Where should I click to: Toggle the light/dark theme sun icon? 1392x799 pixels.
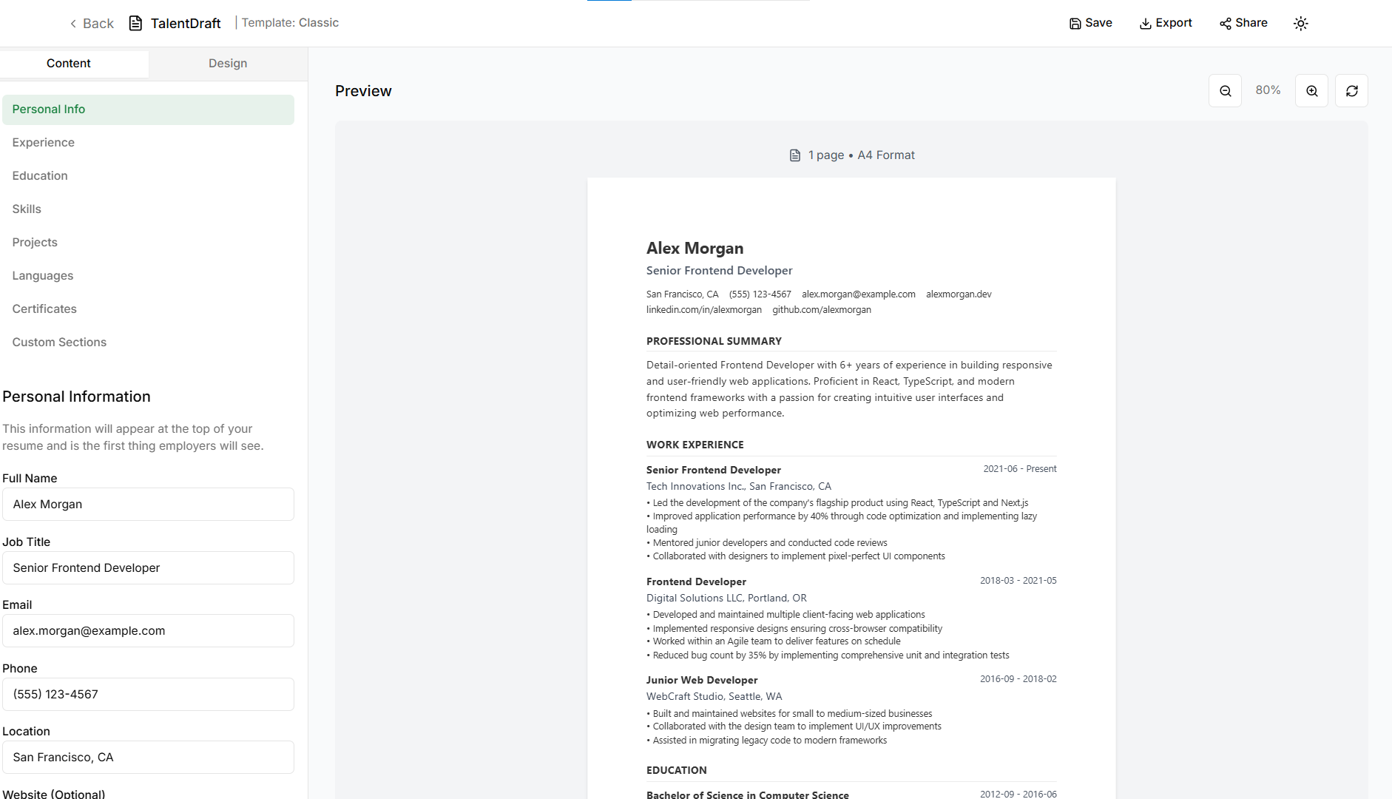1300,24
